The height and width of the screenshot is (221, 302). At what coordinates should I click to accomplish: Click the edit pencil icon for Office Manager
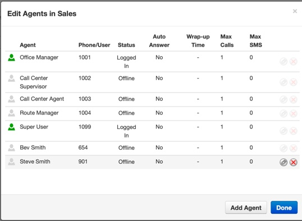pos(283,62)
